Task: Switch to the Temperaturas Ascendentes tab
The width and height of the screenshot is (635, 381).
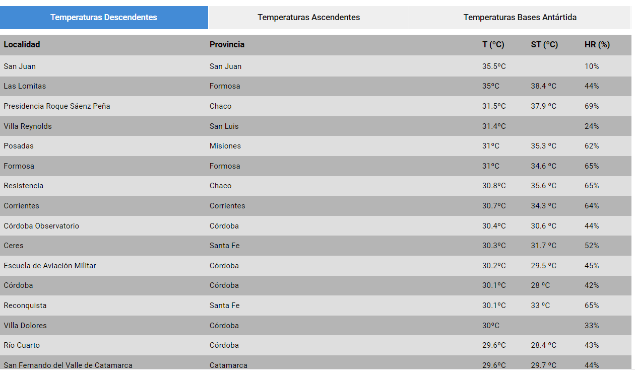Action: coord(308,18)
